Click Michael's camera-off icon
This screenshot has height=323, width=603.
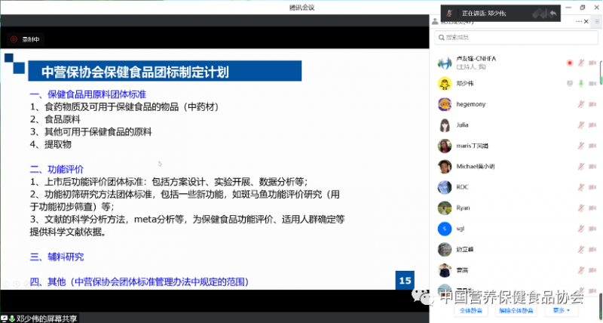coord(592,167)
